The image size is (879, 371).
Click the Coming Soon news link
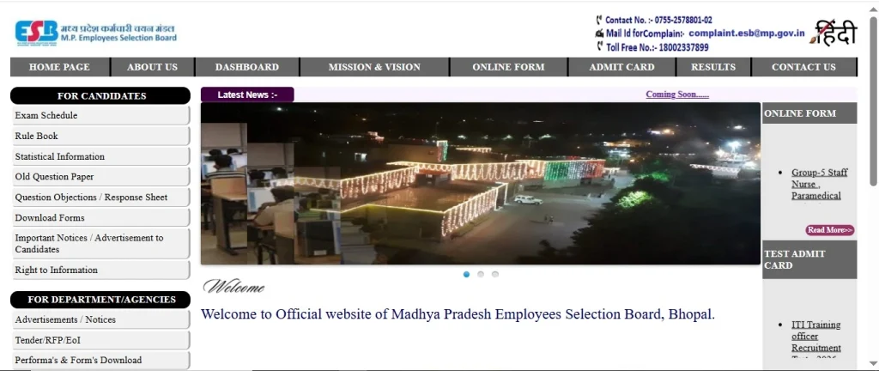point(677,94)
